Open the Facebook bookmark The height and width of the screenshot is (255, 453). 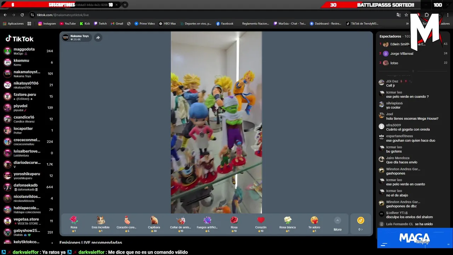click(x=224, y=24)
